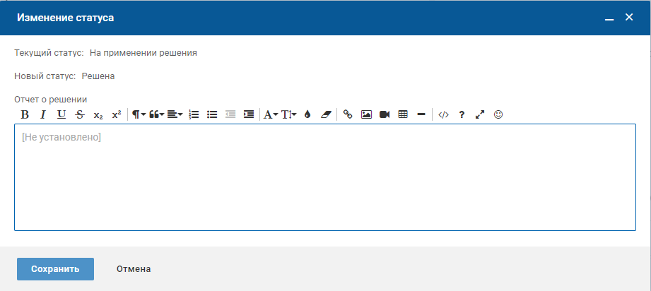
Task: Clear formatting with the eraser icon
Action: (x=326, y=114)
